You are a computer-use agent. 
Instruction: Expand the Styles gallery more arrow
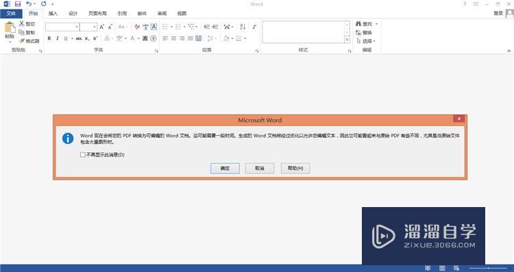[x=347, y=40]
